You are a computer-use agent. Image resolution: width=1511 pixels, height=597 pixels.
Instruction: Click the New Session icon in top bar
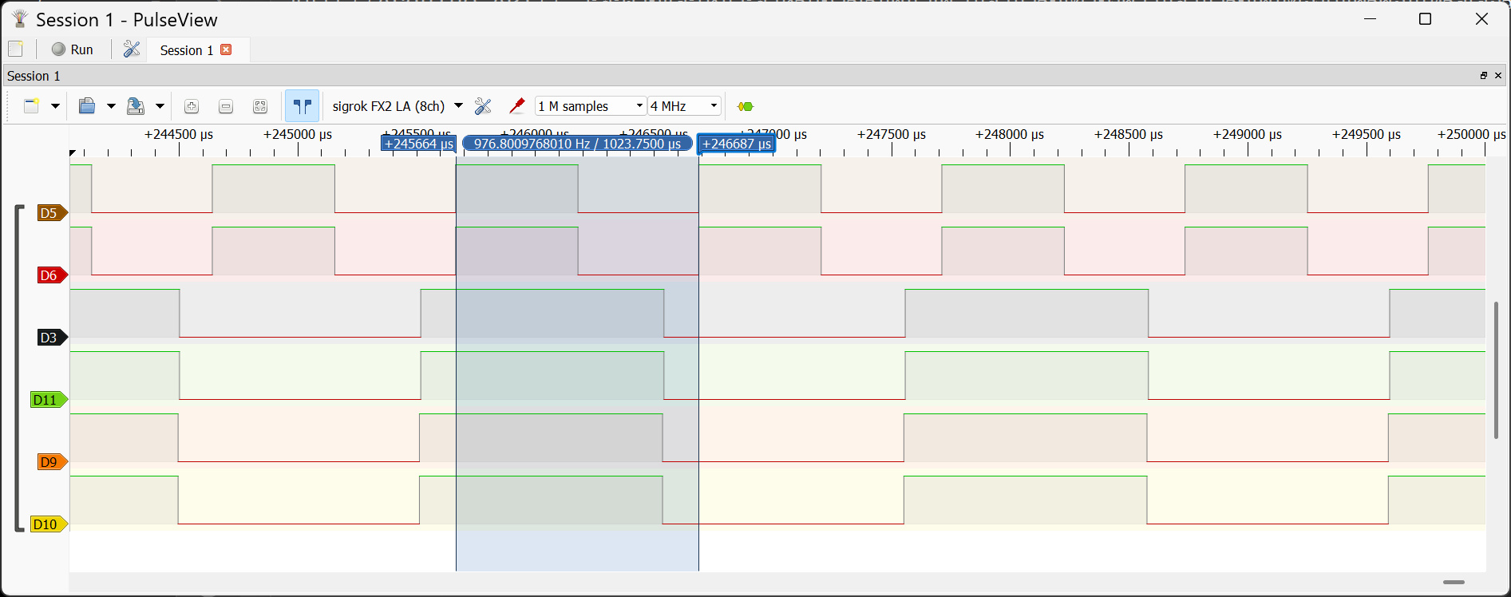(x=15, y=49)
